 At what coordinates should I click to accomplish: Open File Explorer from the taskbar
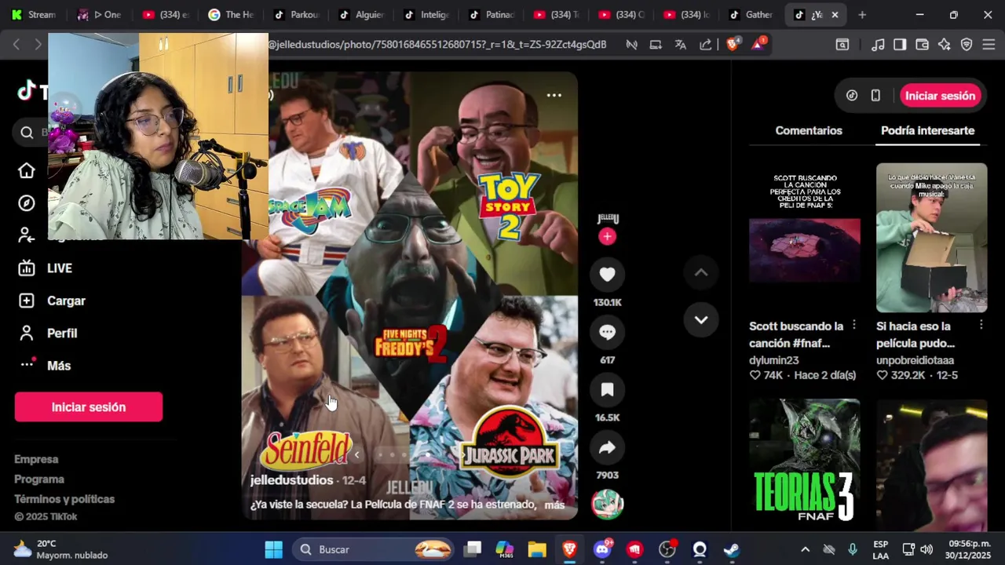coord(537,549)
